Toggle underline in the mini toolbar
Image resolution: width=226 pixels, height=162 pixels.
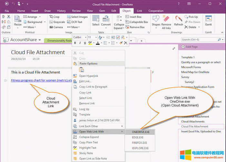[x=85, y=43]
